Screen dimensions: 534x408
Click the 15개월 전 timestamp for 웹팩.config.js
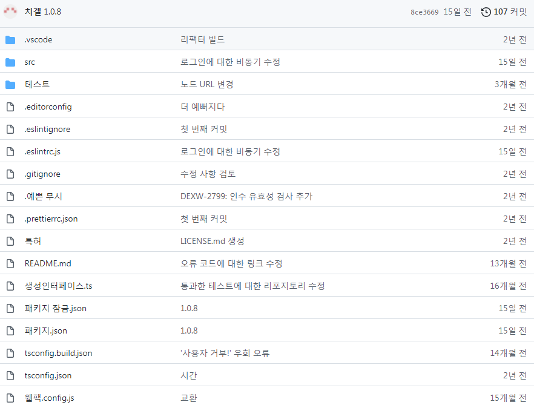tap(508, 398)
